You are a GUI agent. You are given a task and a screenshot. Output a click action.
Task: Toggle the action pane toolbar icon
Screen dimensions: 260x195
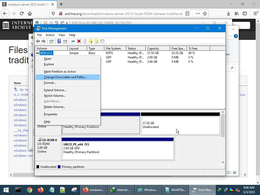(65, 41)
